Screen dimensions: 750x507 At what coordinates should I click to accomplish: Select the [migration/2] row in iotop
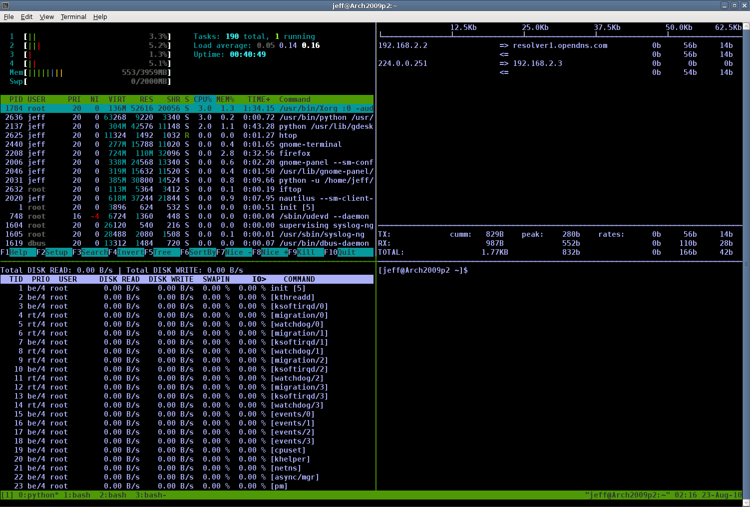pyautogui.click(x=187, y=360)
